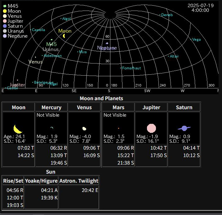Viewport: 222px width, 215px height.
Task: Click the Venus phase image in the planets table
Action: [x=84, y=129]
